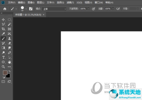Click the 不透明度 opacity label
The image size is (142, 100).
pyautogui.click(x=74, y=9)
